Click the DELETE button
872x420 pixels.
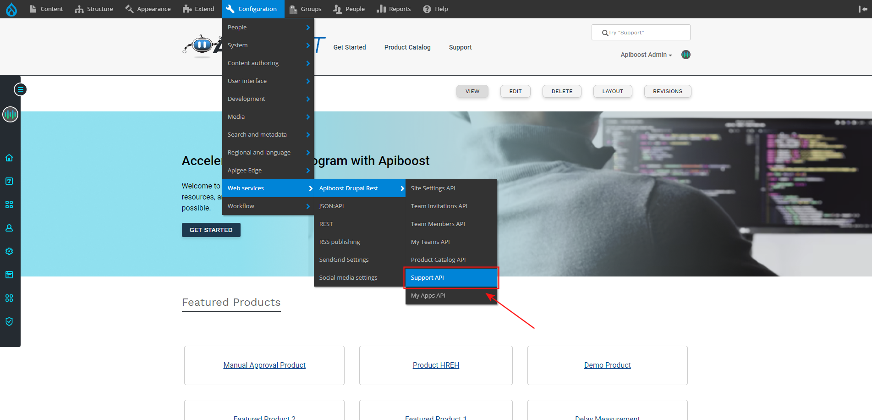[562, 91]
